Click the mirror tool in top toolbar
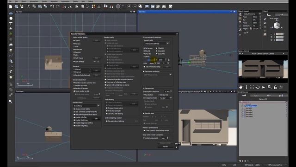The height and width of the screenshot is (167, 296). (111, 6)
